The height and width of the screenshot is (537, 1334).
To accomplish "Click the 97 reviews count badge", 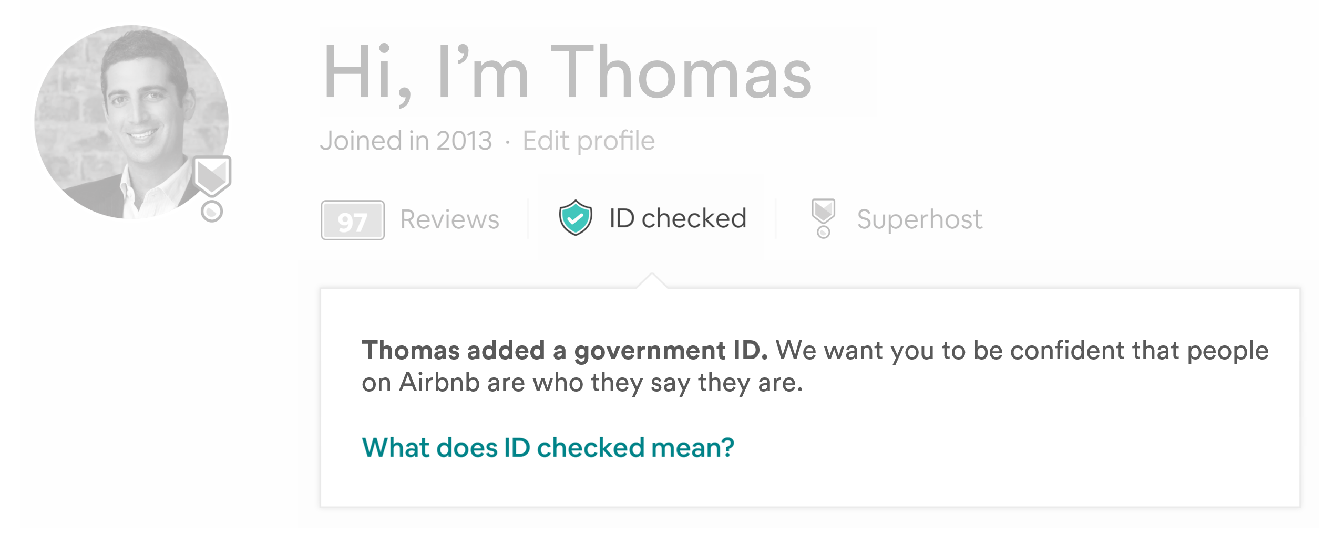I will pos(353,220).
